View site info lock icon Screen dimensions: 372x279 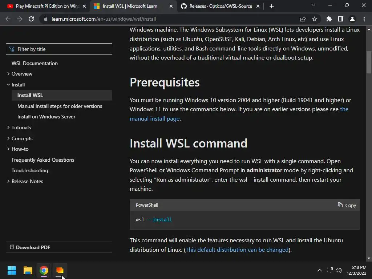pyautogui.click(x=46, y=19)
